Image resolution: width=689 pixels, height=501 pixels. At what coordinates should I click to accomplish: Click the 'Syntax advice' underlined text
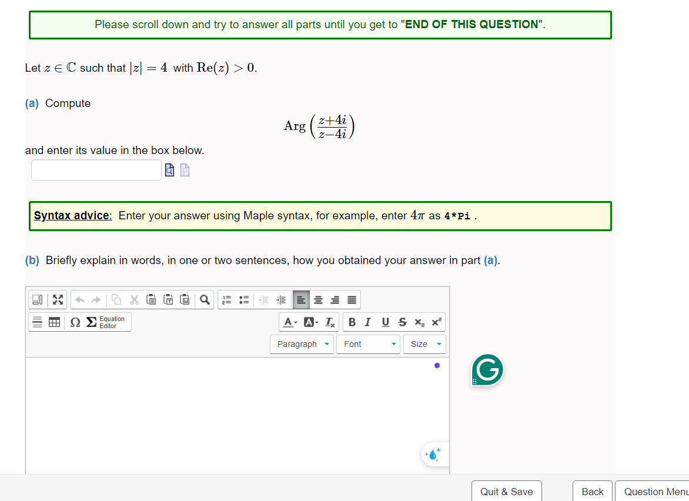(73, 216)
